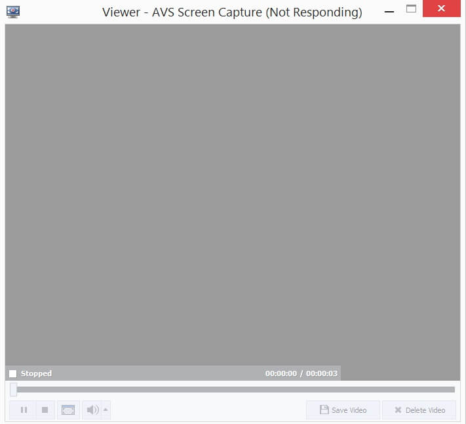Image resolution: width=466 pixels, height=424 pixels.
Task: Expand the volume dropdown arrow
Action: pos(106,410)
